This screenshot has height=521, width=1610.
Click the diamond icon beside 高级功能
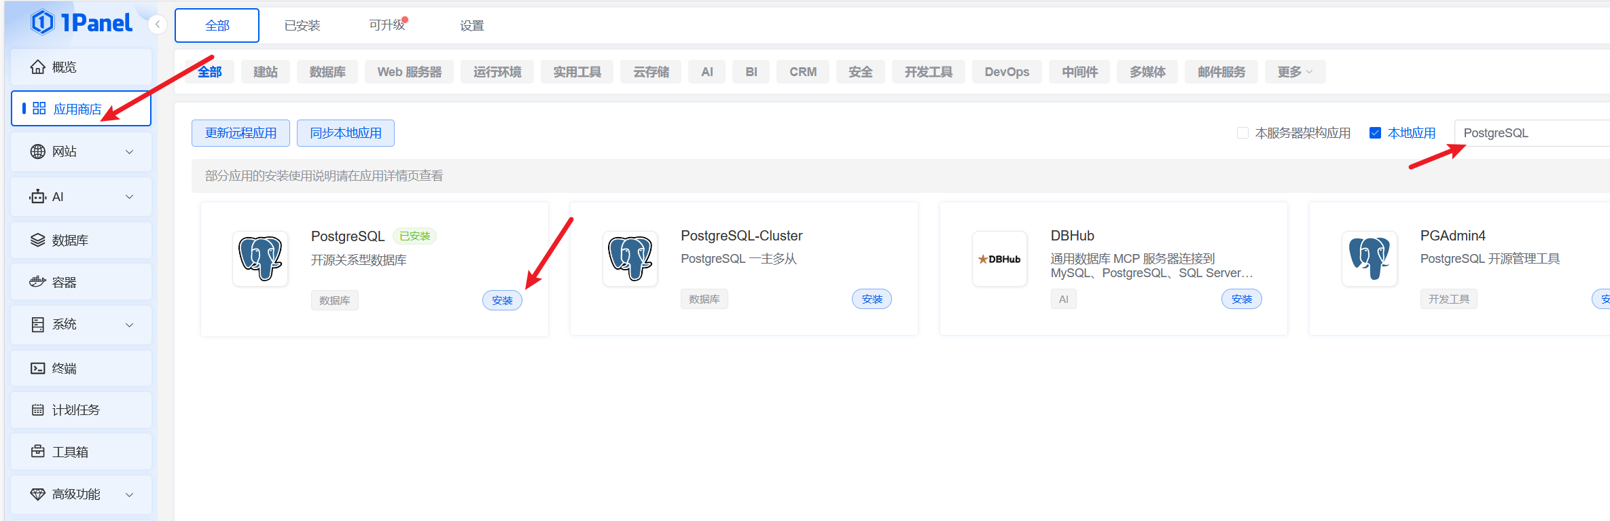38,494
